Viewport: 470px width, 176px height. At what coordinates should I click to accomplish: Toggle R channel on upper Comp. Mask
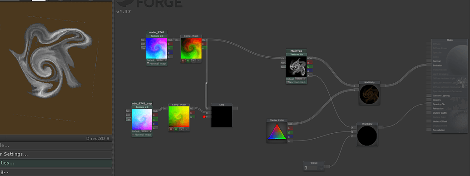pos(183,60)
